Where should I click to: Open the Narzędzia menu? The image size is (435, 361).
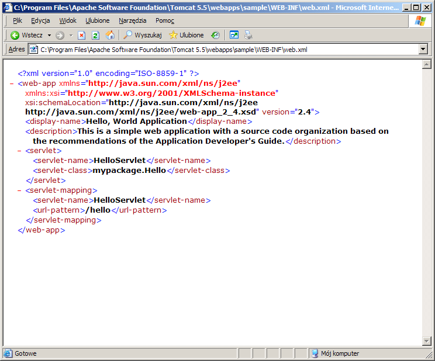click(132, 20)
